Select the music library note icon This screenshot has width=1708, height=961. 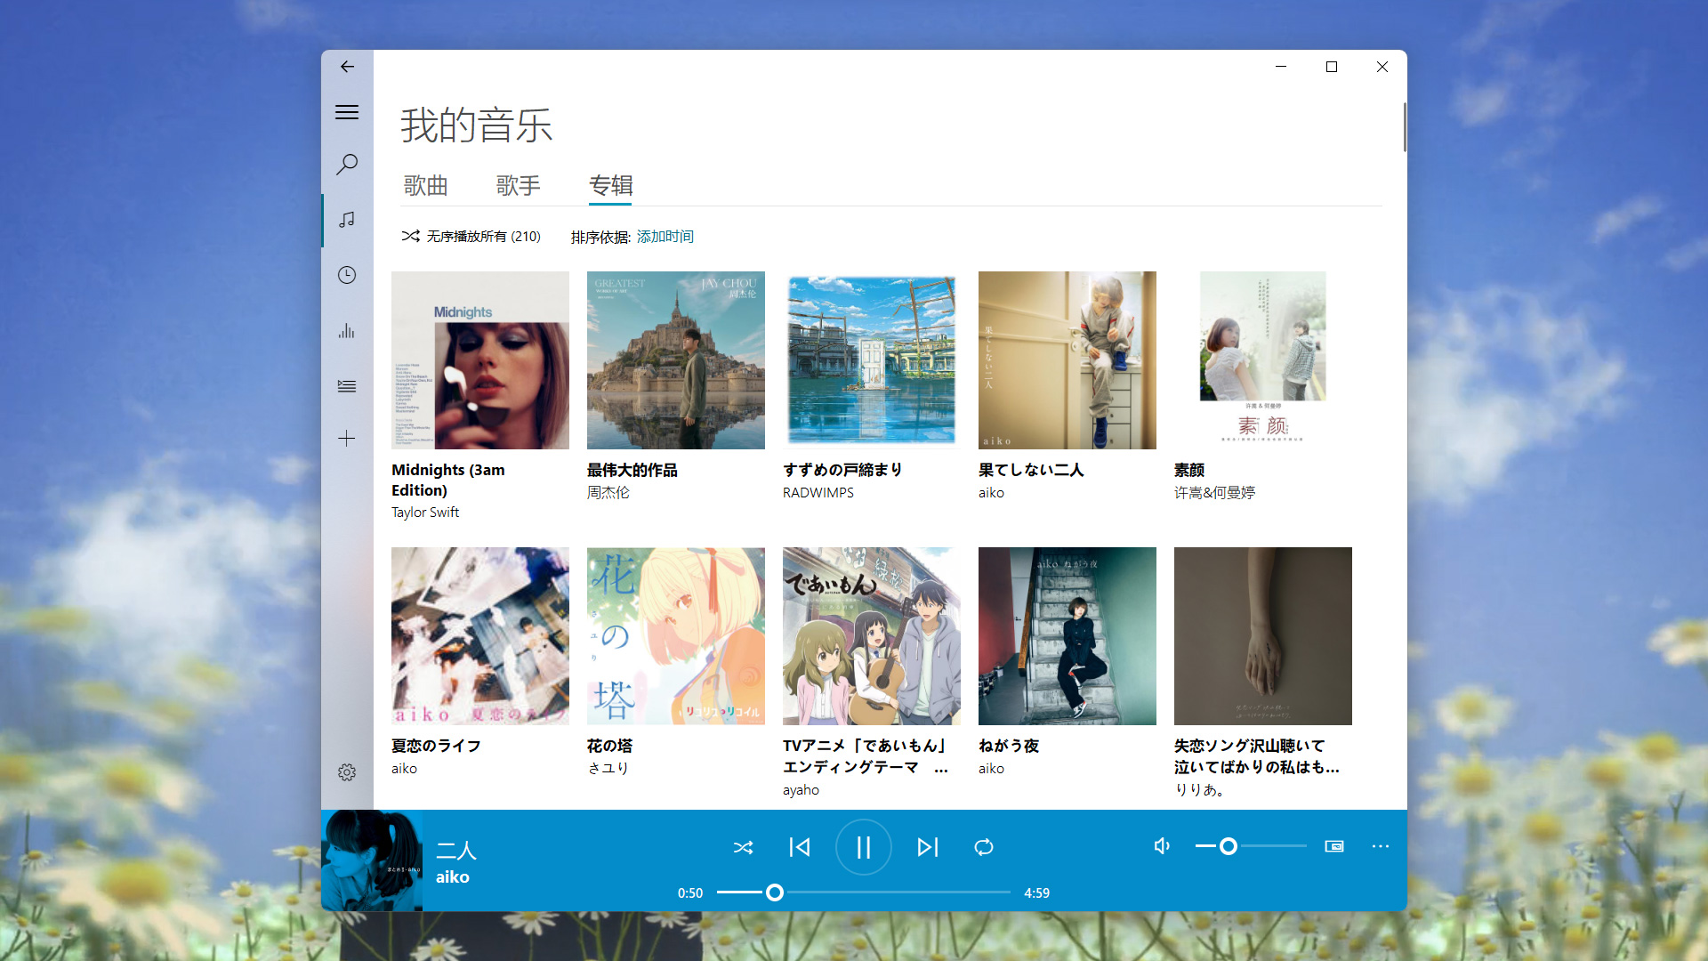coord(347,221)
